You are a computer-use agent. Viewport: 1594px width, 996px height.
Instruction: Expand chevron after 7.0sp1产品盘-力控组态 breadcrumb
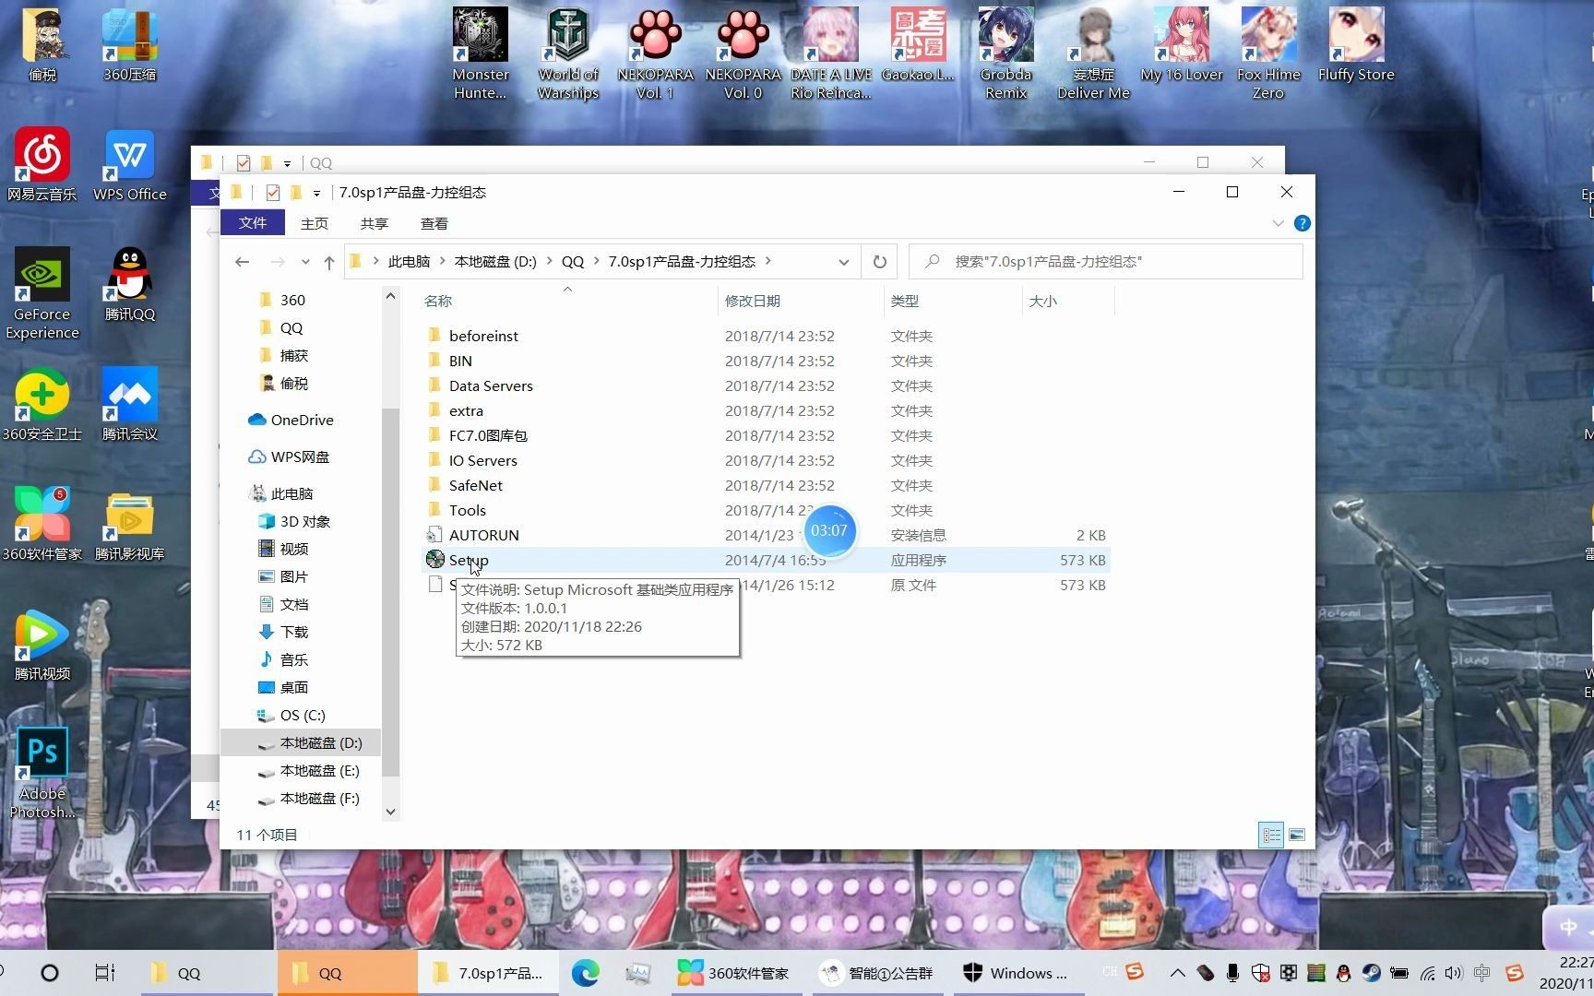point(767,262)
